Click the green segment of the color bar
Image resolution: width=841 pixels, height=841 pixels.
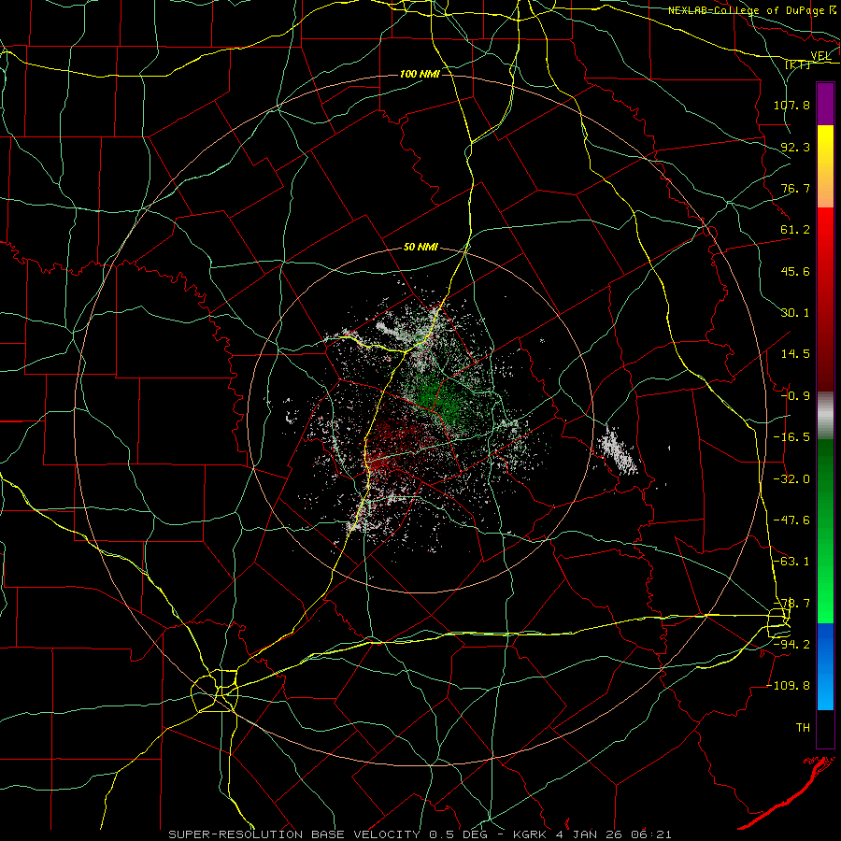[825, 531]
